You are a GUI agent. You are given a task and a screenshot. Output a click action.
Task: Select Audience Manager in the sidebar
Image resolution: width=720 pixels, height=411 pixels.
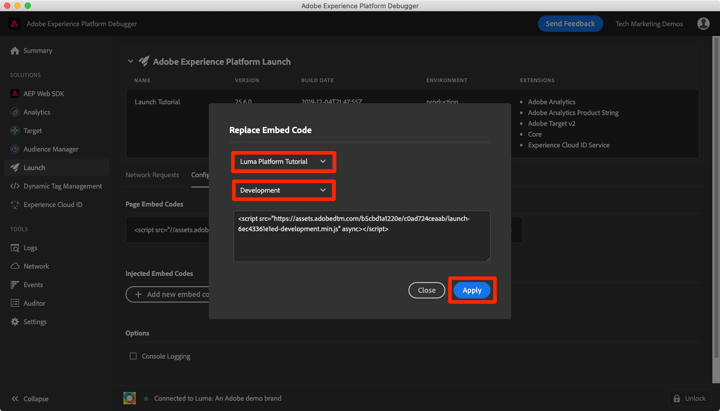57,149
